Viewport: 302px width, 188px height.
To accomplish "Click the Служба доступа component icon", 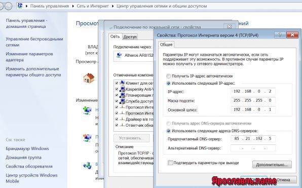I will click(122, 101).
